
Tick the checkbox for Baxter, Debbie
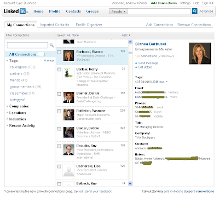tap(59, 129)
